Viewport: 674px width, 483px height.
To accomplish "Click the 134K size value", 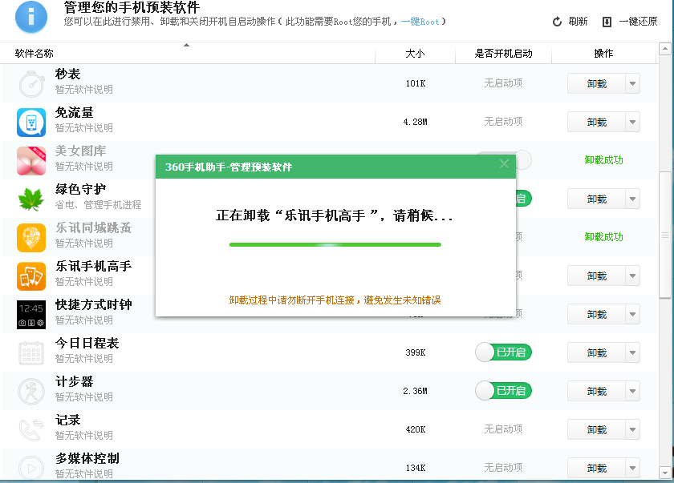I will coord(416,468).
